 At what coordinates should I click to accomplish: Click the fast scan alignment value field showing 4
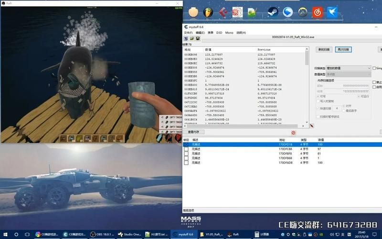[337, 109]
